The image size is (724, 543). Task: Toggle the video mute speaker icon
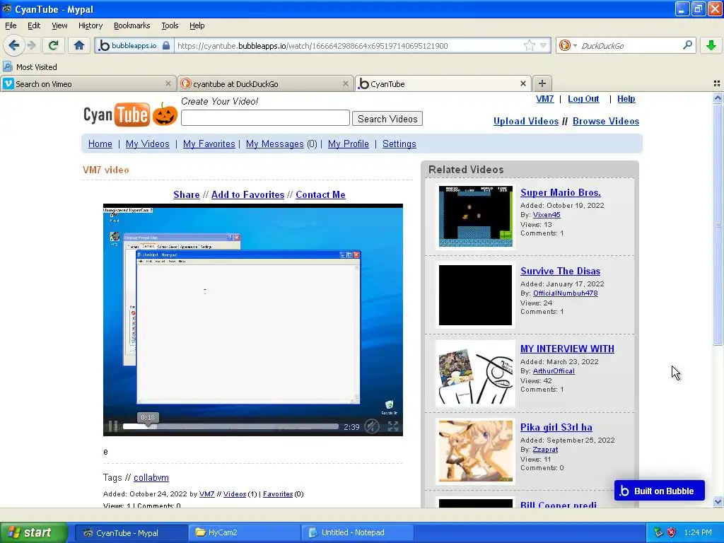pyautogui.click(x=372, y=426)
